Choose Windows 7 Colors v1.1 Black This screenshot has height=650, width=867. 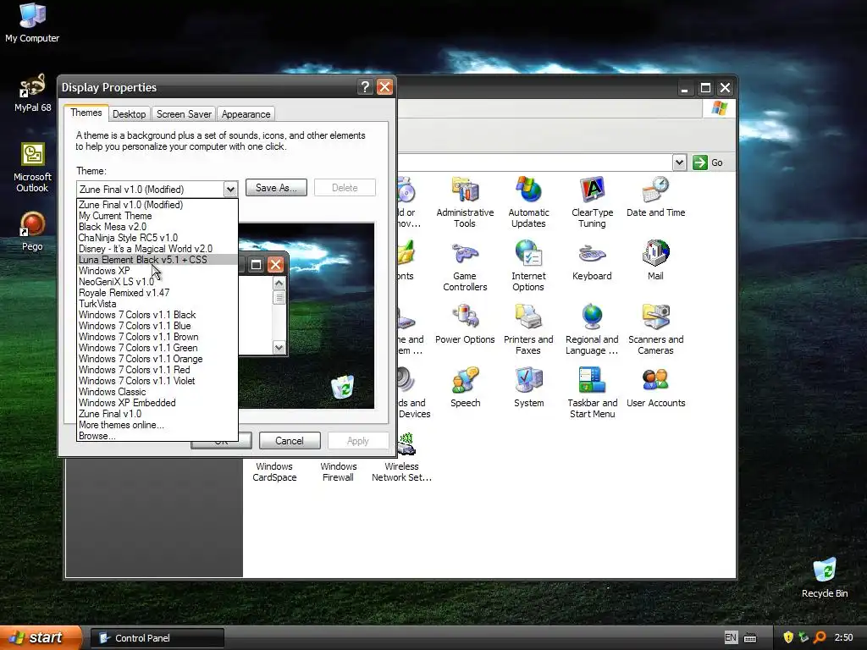(157, 315)
